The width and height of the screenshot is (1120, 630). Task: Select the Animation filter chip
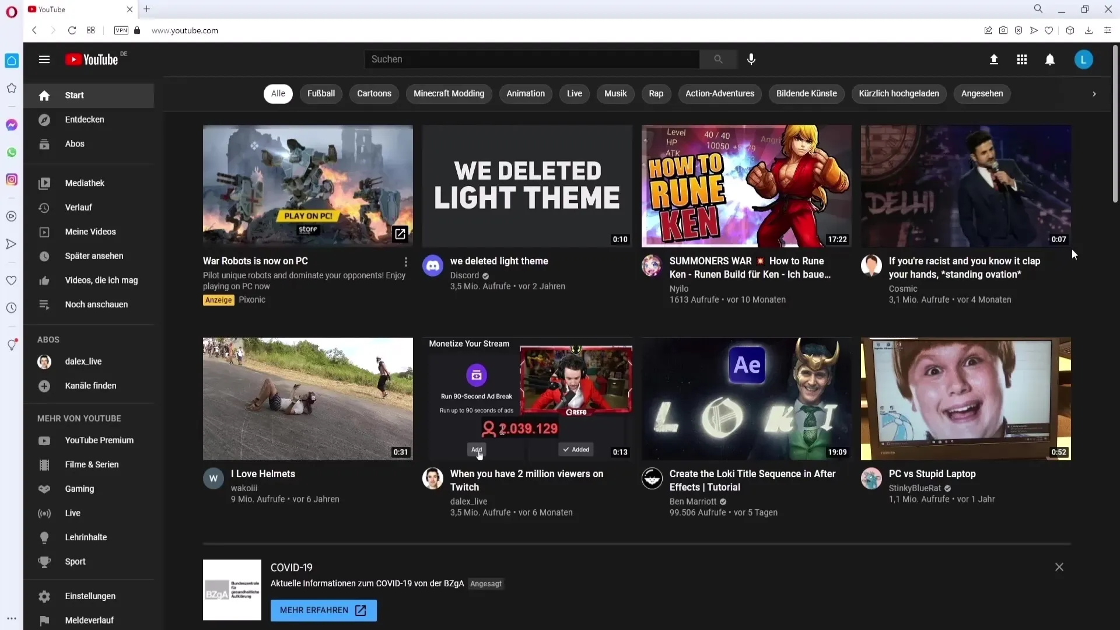526,93
